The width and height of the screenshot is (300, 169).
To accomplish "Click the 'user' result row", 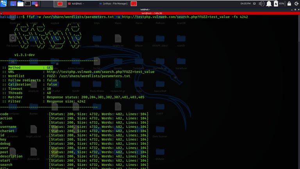I will 74,148.
